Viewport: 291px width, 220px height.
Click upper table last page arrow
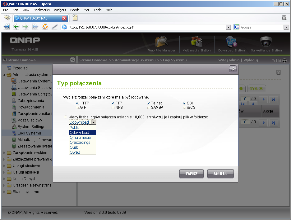point(273,99)
